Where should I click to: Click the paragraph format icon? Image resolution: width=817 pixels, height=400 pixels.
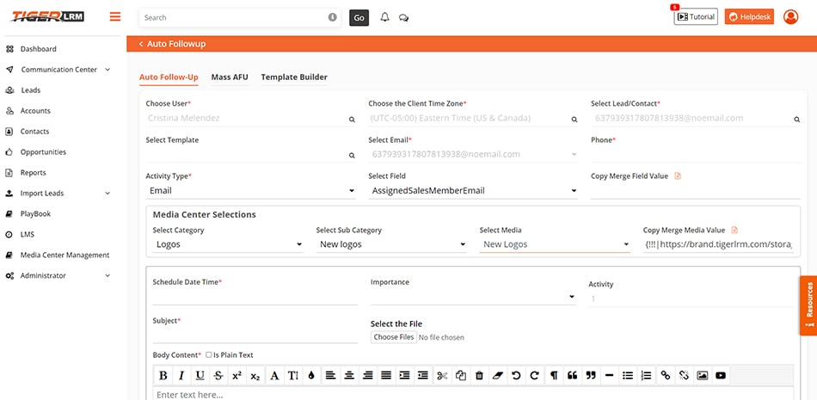[555, 375]
